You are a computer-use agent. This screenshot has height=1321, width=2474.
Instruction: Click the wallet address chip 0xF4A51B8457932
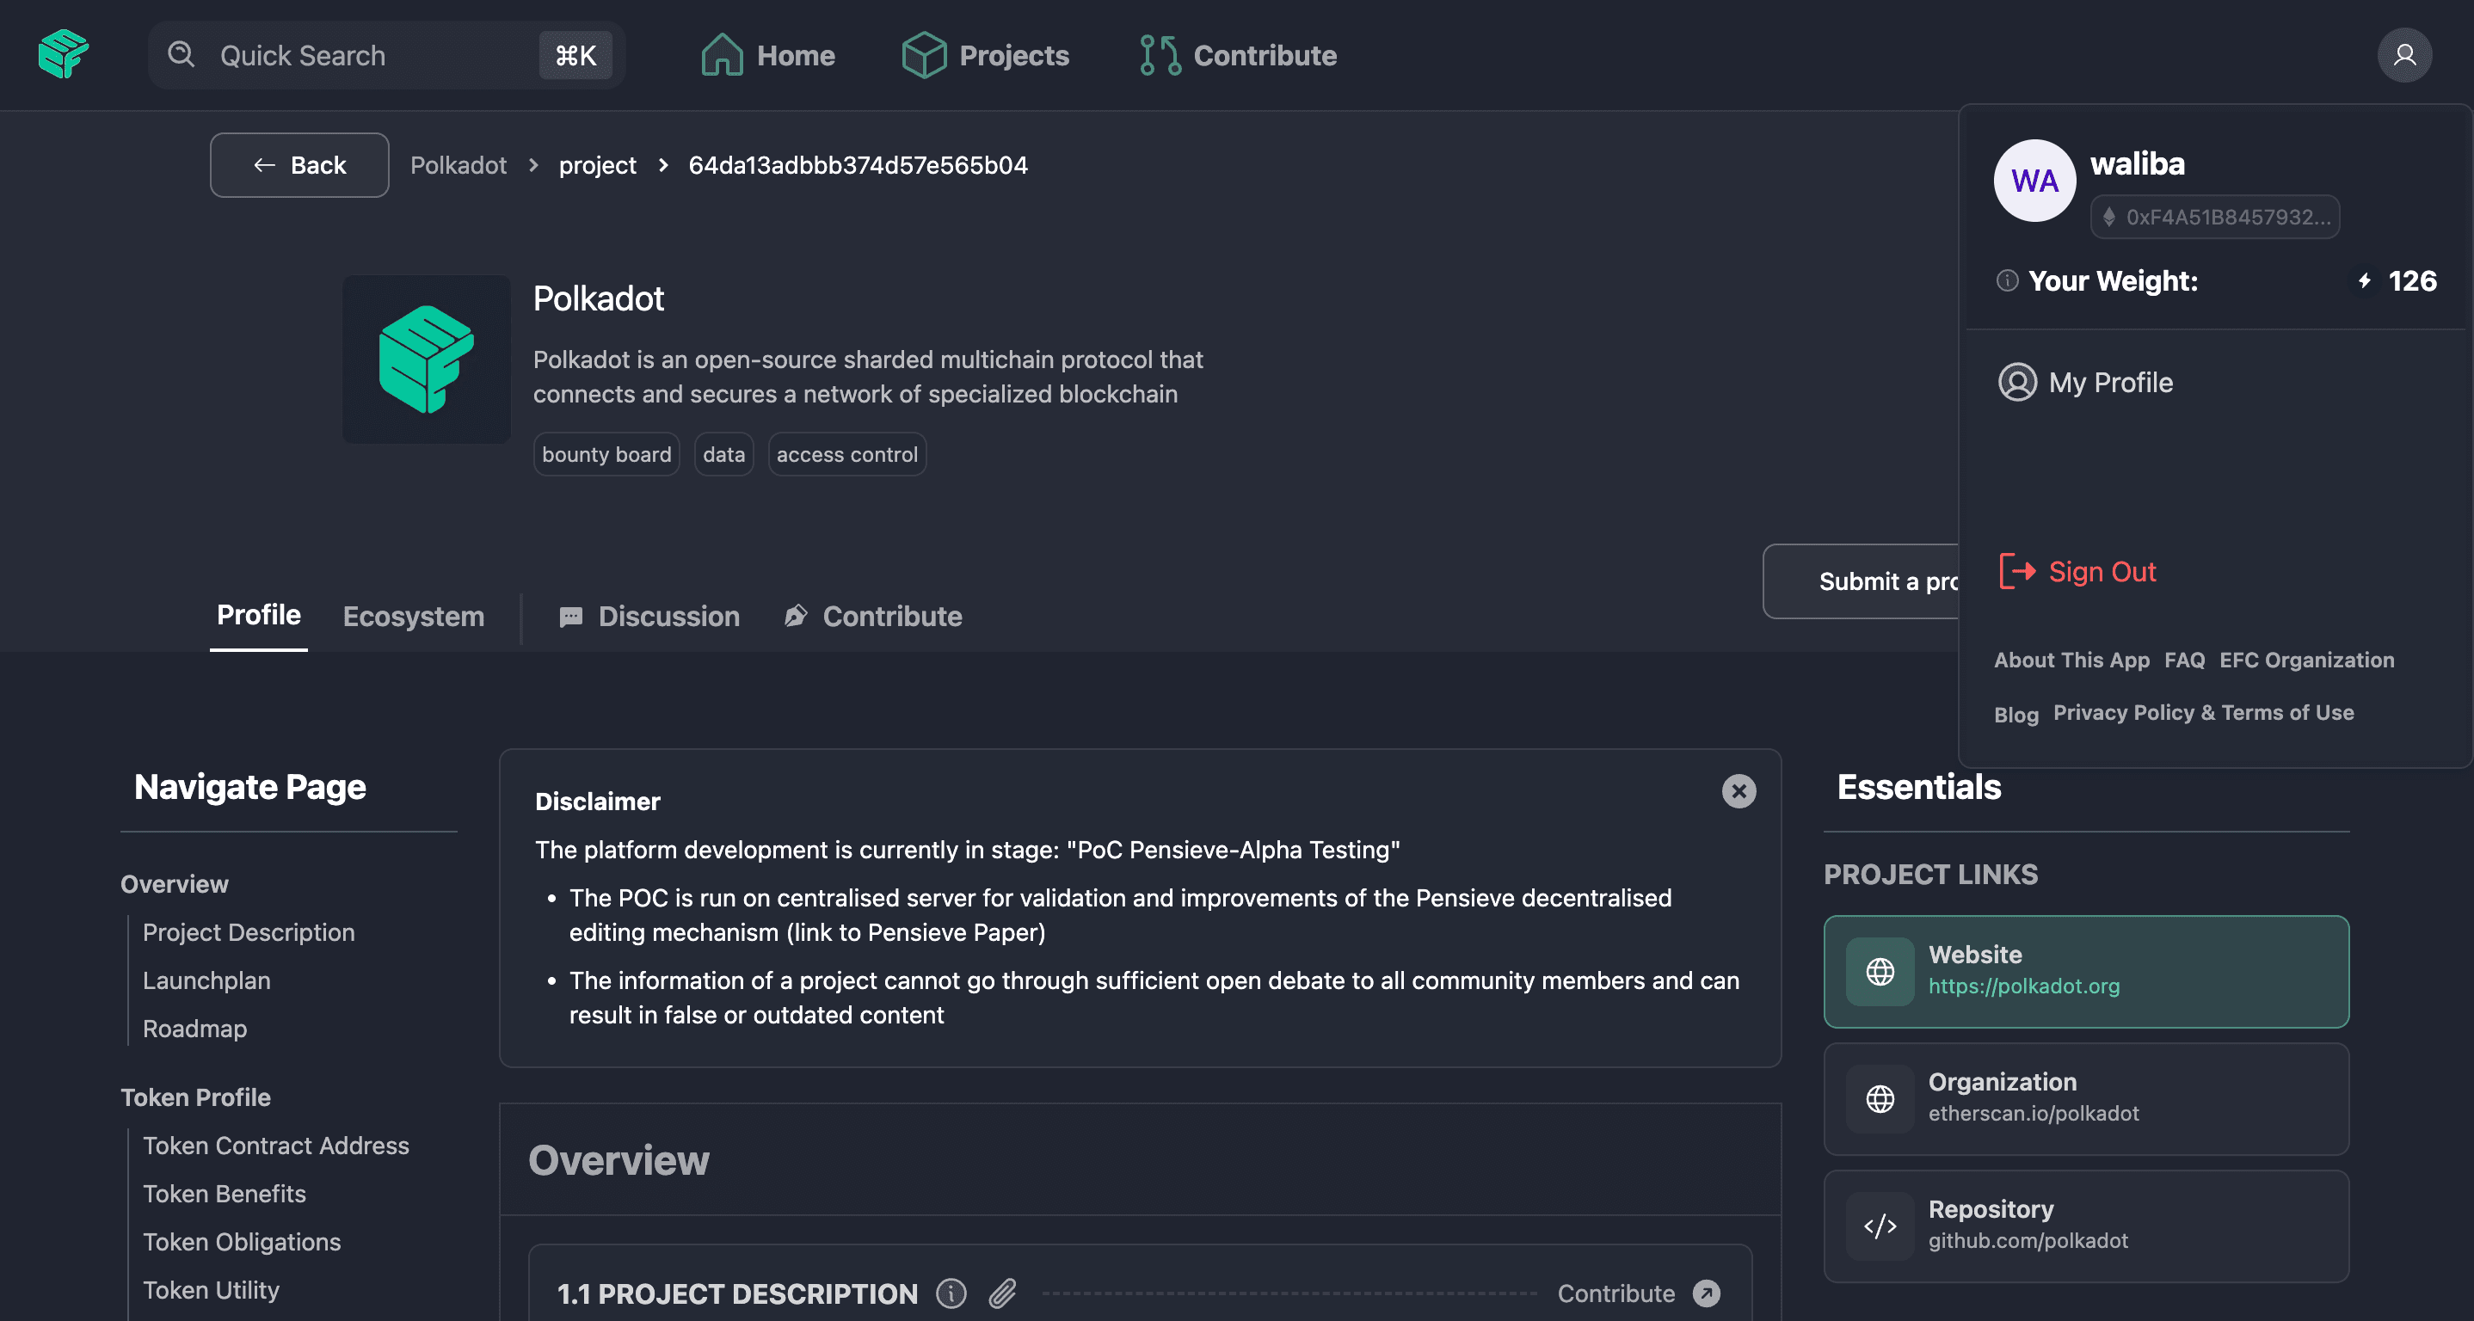[2215, 217]
